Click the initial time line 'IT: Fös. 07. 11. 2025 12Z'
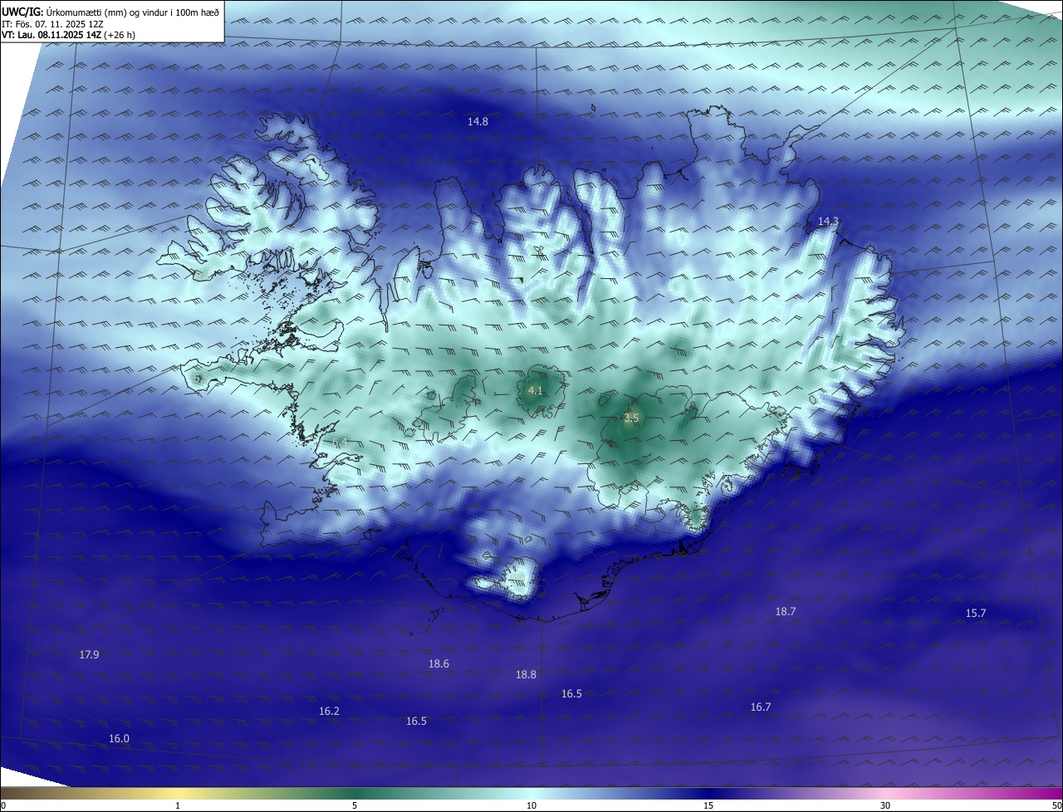This screenshot has width=1063, height=812. pos(52,24)
